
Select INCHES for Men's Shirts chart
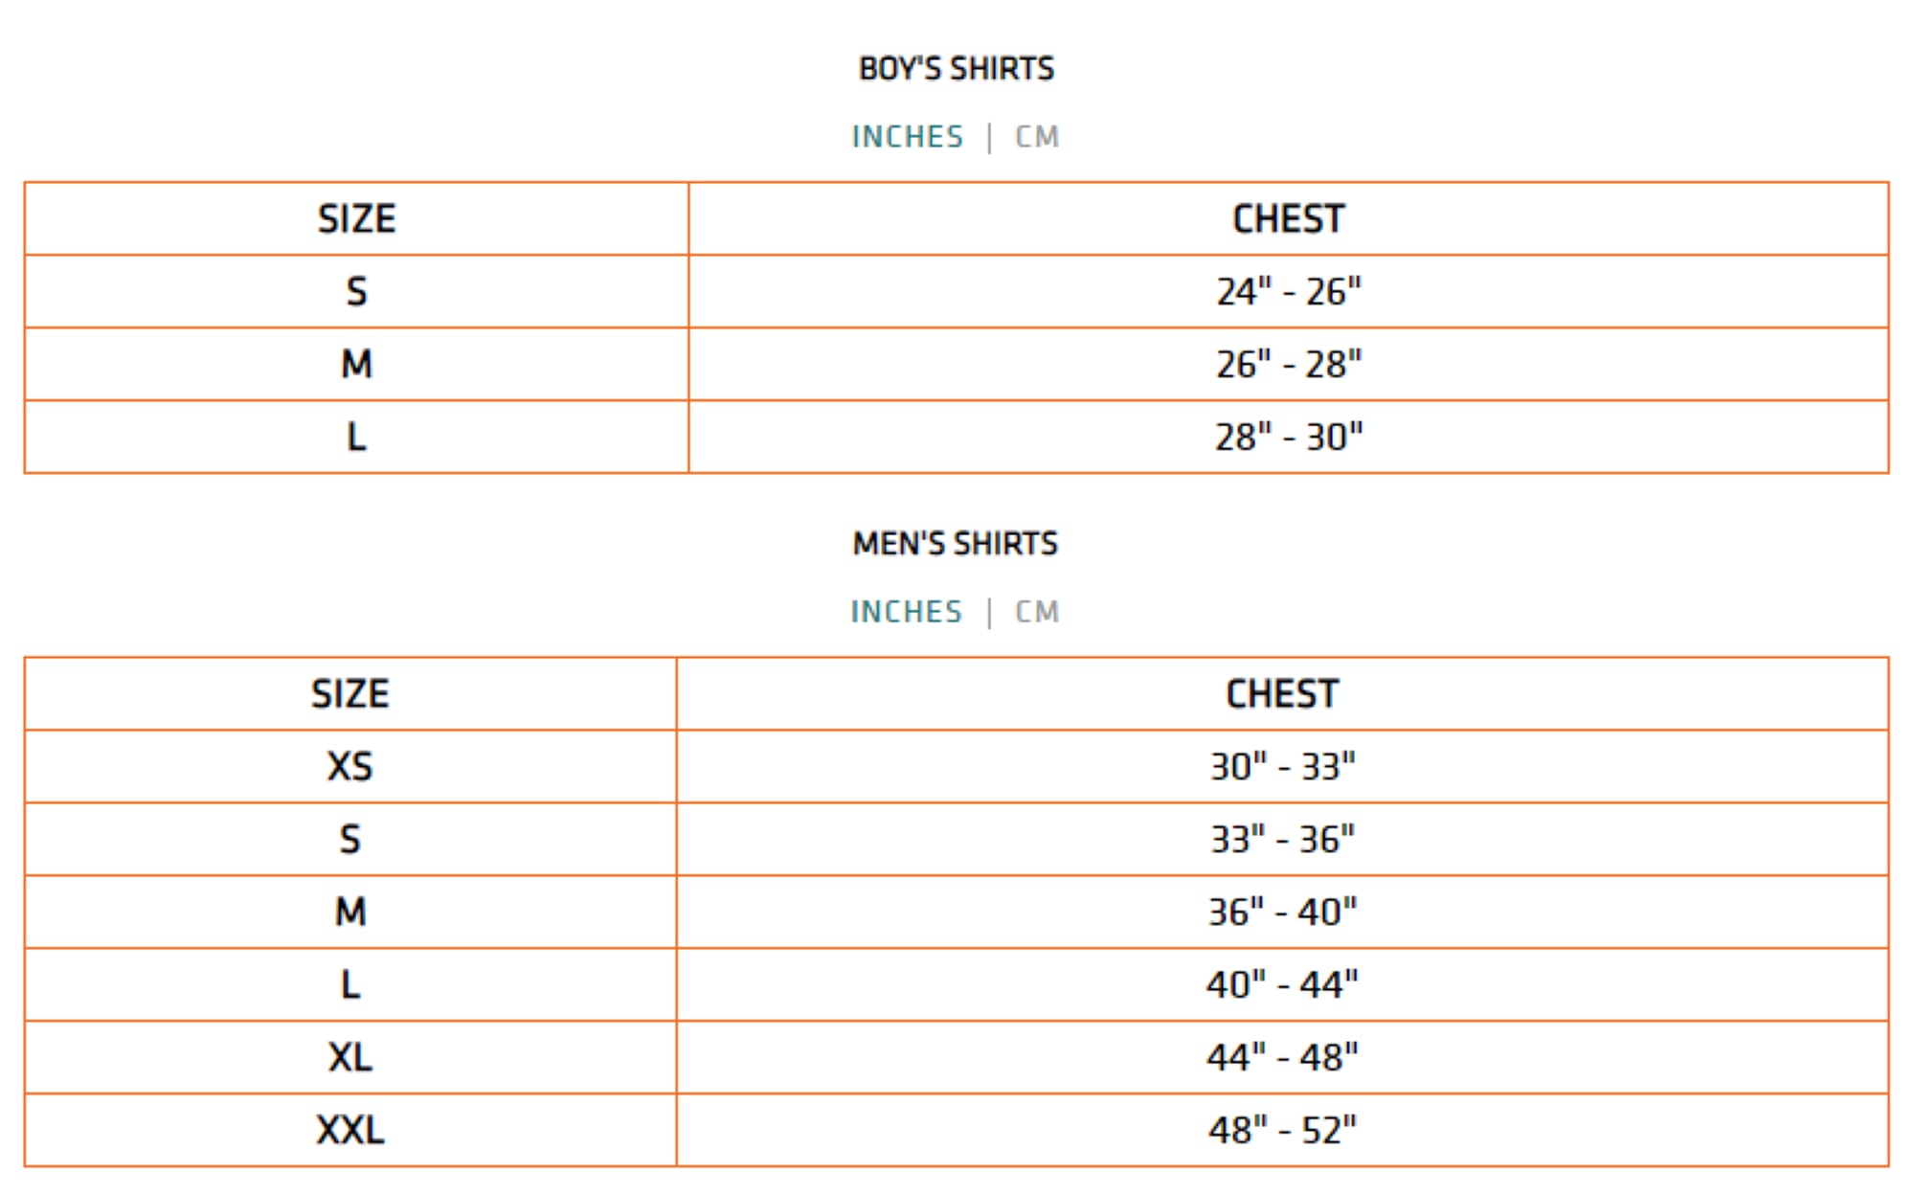click(x=906, y=612)
